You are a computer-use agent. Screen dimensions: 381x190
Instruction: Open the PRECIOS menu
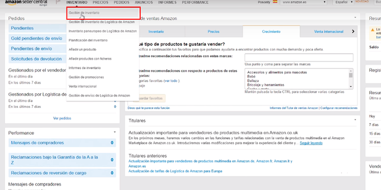101,3
